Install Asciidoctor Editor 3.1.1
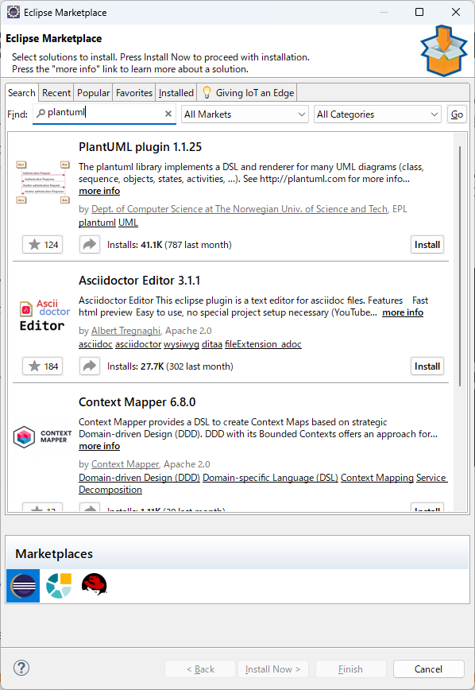475x690 pixels. [x=427, y=366]
